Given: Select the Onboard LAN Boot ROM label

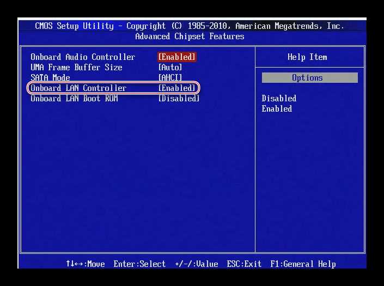Looking at the screenshot, I should pyautogui.click(x=74, y=99).
